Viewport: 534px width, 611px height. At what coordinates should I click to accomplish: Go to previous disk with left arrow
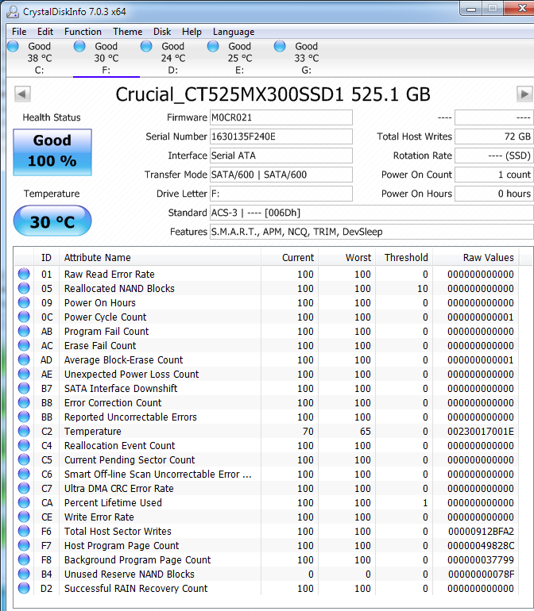click(22, 94)
